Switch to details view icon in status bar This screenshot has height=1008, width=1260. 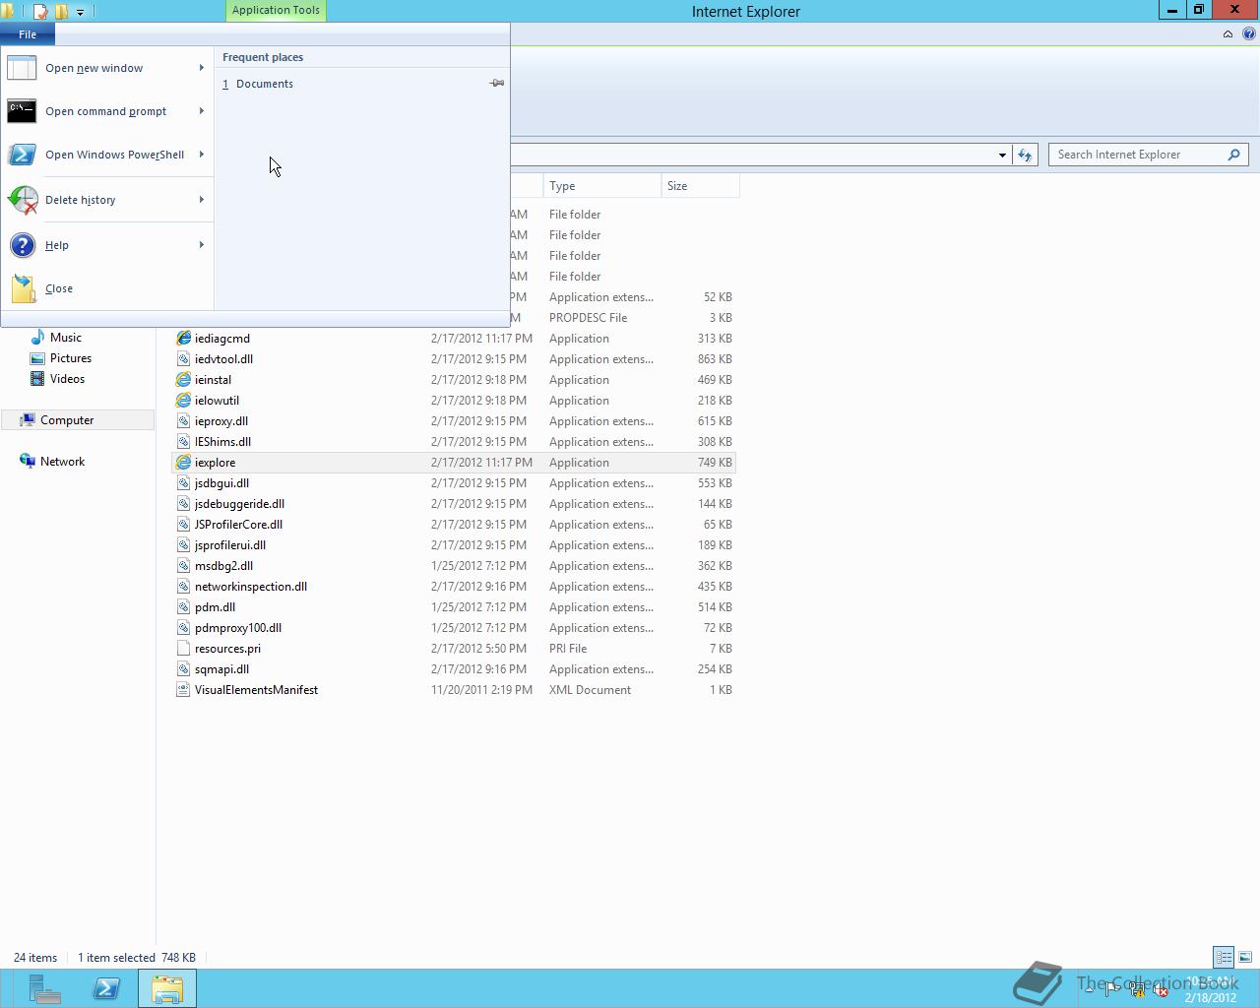1224,957
